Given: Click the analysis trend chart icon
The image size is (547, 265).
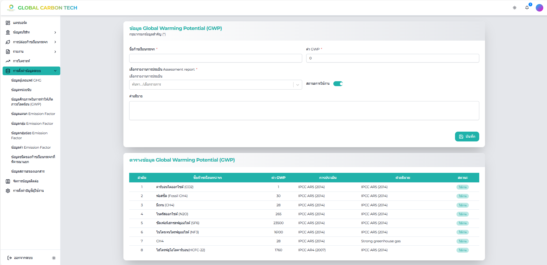Looking at the screenshot, I should pos(8,61).
